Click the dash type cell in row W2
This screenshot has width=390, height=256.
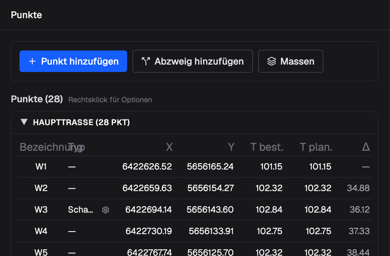[72, 188]
